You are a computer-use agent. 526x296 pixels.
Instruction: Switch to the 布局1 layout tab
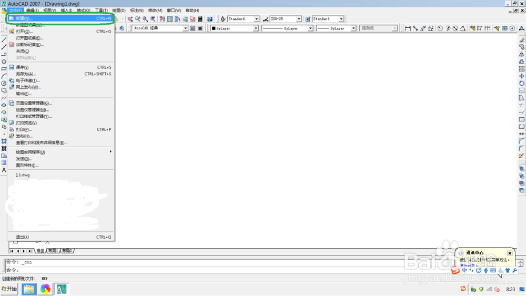pos(53,251)
